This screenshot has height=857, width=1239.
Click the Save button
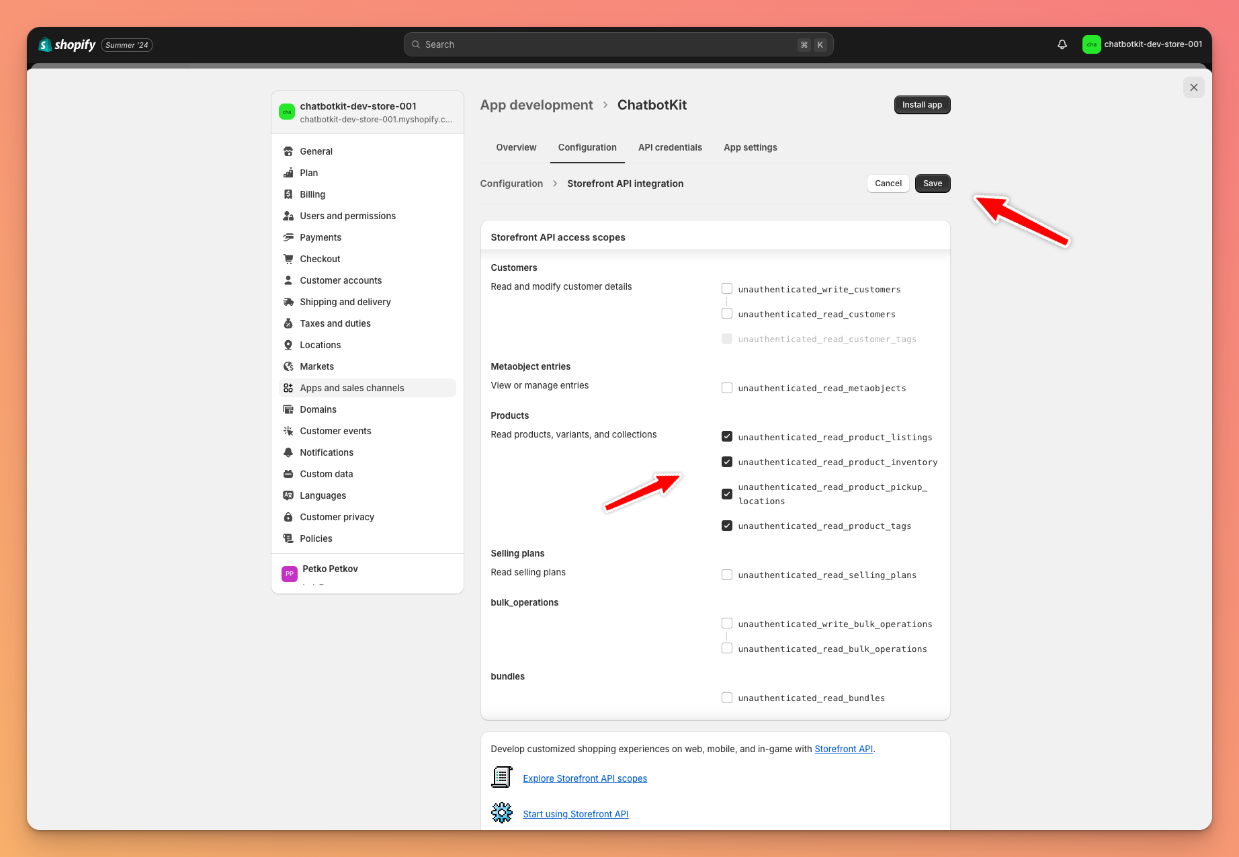(933, 183)
